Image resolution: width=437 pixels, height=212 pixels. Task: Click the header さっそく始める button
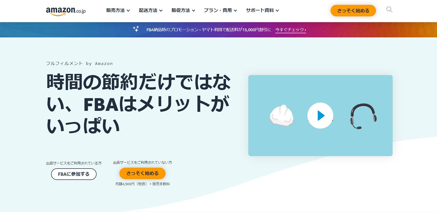point(353,11)
